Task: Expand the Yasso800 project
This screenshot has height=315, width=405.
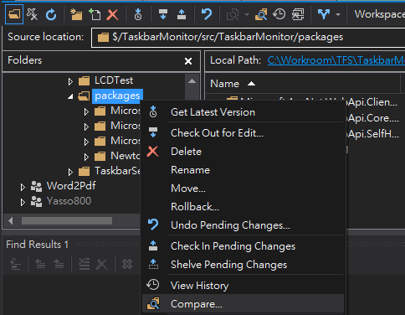Action: 23,202
